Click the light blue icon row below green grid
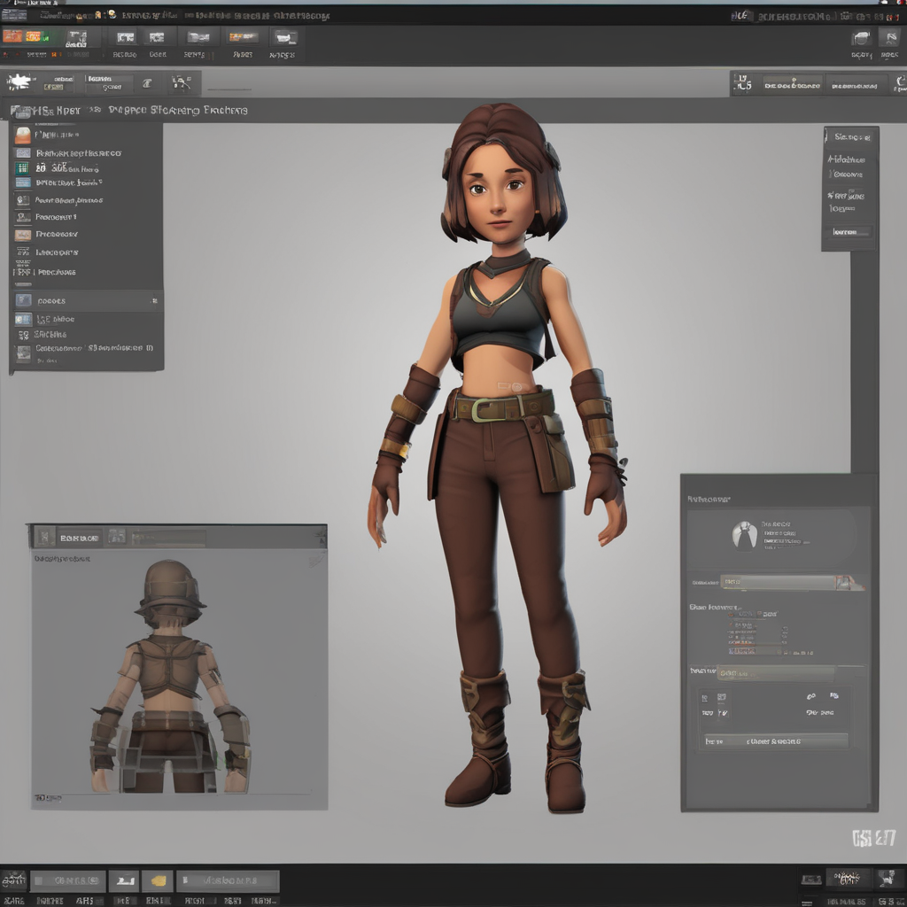Viewport: 907px width, 907px height. (x=87, y=182)
